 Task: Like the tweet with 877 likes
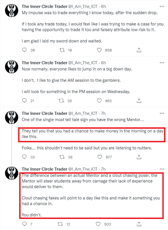(x=100, y=157)
